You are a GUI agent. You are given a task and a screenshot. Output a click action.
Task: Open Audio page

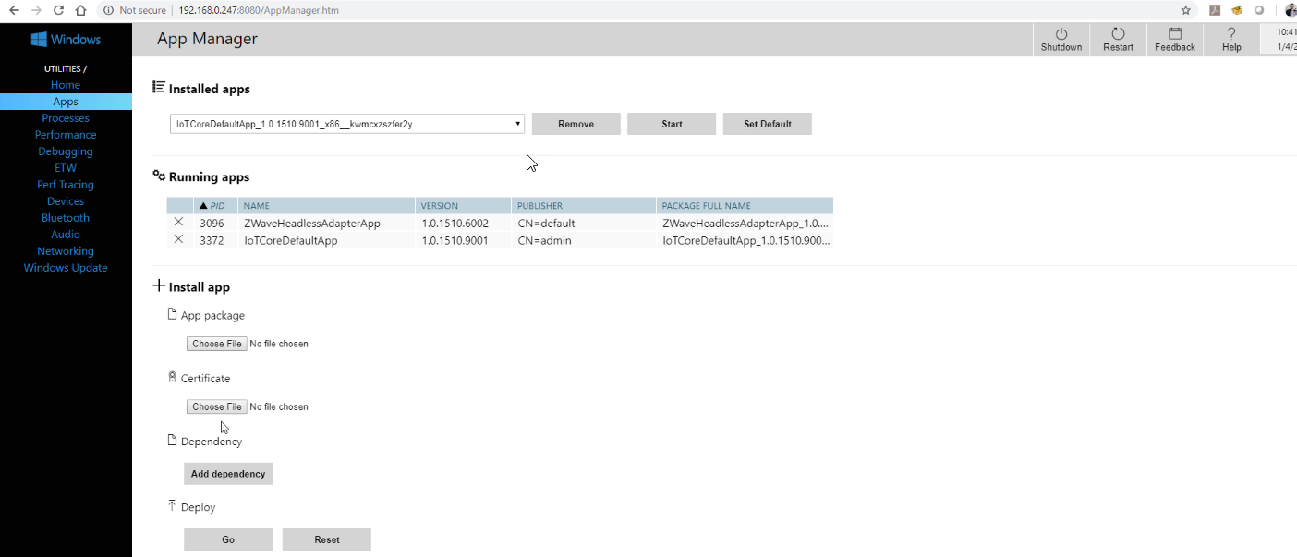click(x=66, y=235)
